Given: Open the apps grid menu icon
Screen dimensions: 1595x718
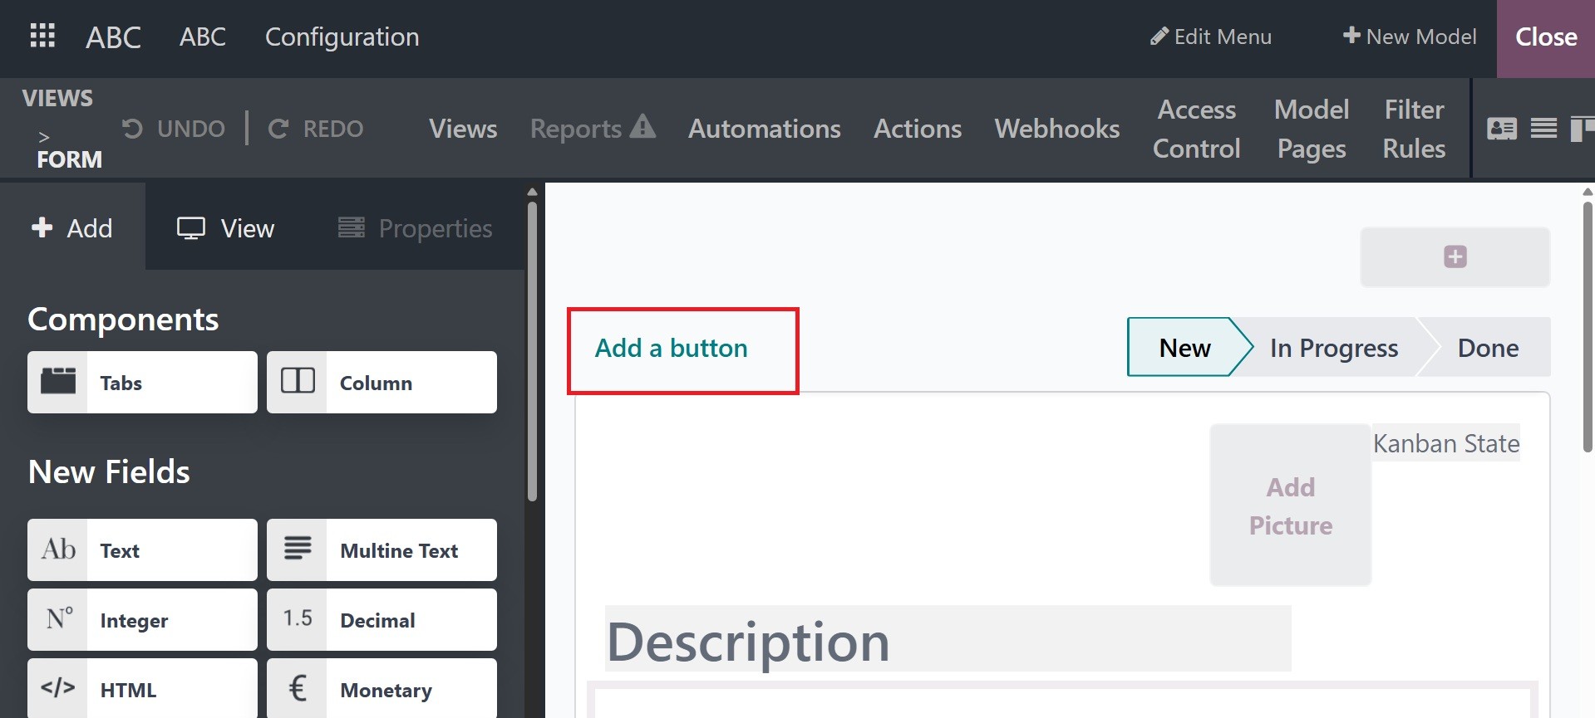Looking at the screenshot, I should (x=42, y=37).
